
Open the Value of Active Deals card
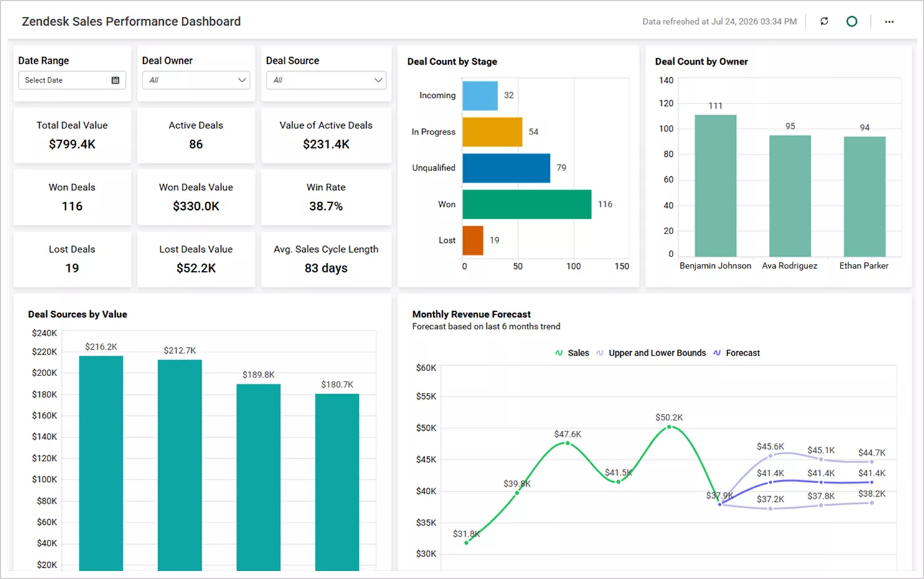point(326,135)
